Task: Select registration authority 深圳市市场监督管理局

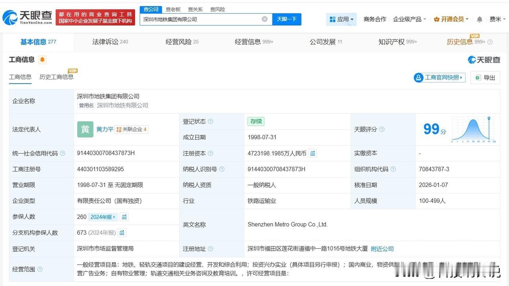Action: pyautogui.click(x=105, y=249)
